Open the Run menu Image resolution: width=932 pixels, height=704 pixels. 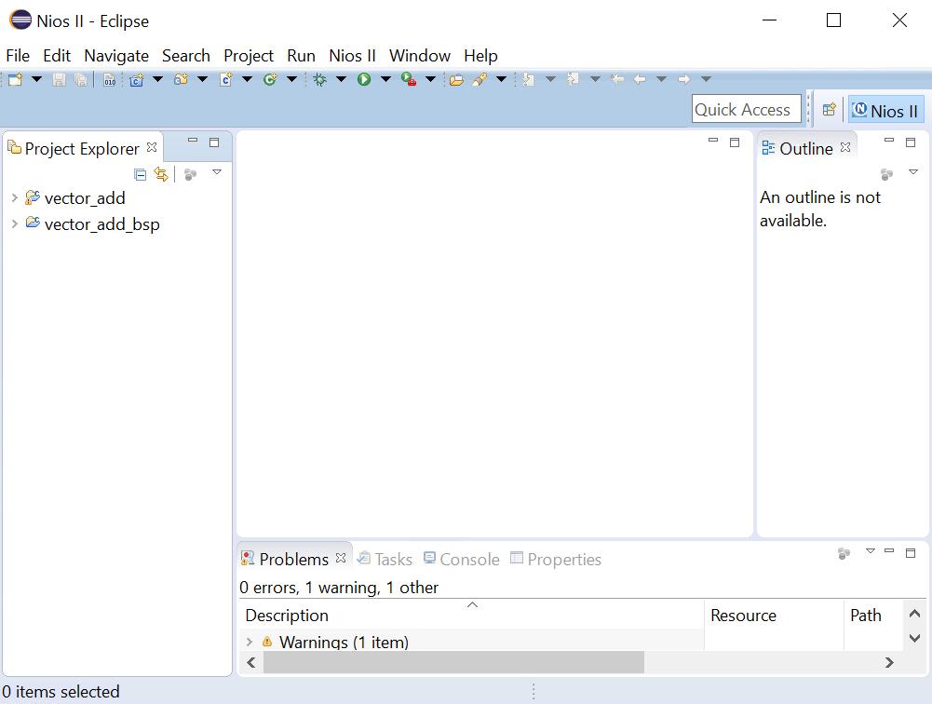[301, 56]
